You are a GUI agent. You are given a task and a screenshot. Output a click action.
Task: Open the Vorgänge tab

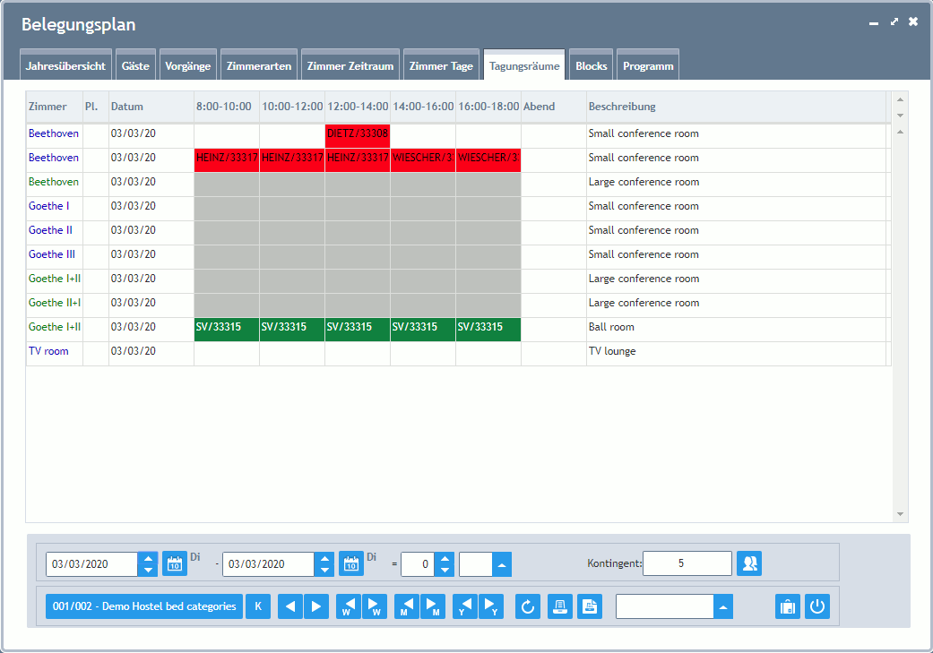tap(188, 65)
